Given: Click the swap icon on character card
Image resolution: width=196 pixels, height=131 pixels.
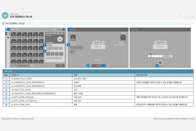Looking at the screenshot, I should tap(125, 35).
